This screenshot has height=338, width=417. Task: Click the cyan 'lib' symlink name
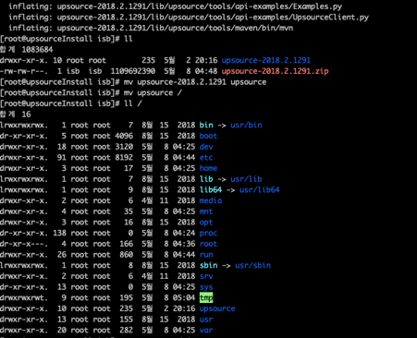click(x=206, y=179)
